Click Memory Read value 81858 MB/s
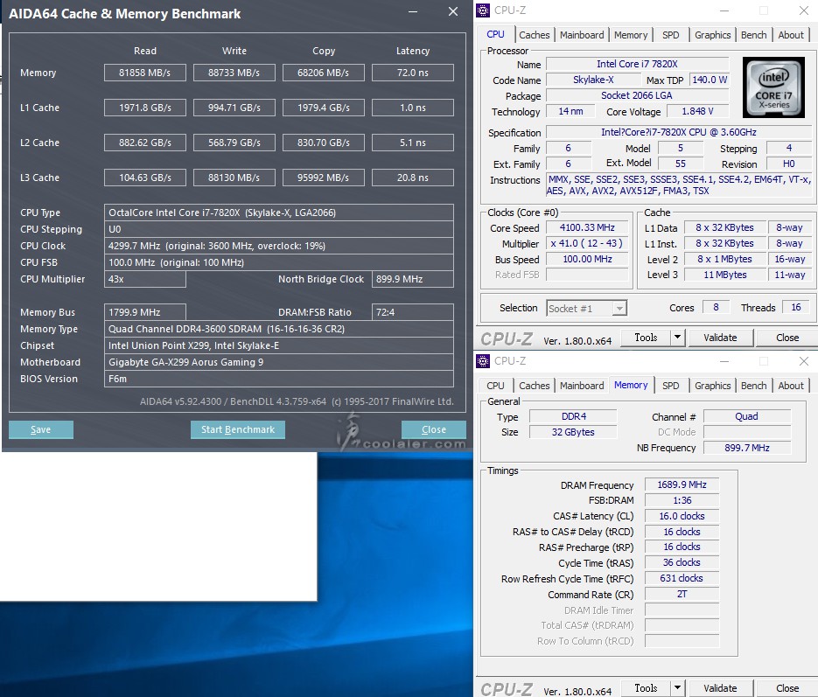The width and height of the screenshot is (818, 697). (145, 73)
